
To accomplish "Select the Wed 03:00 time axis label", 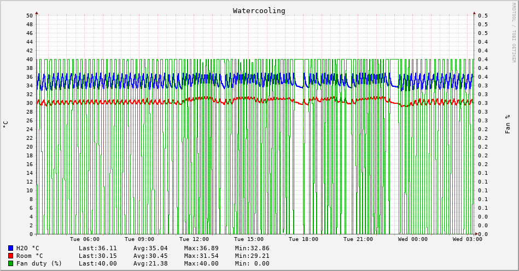I will click(x=468, y=239).
